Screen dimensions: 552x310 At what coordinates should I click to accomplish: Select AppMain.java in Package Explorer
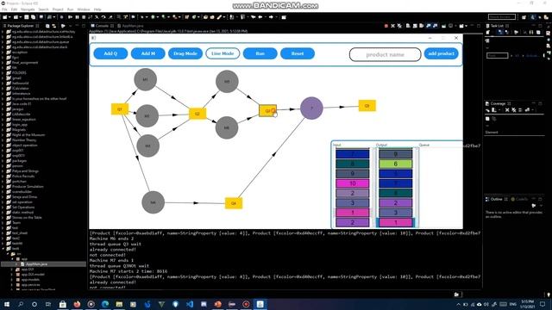36,264
